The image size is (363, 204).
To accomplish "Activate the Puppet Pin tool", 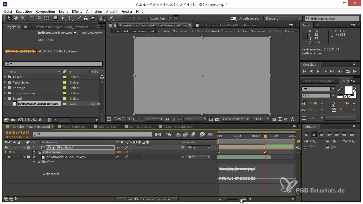I will pos(111,18).
